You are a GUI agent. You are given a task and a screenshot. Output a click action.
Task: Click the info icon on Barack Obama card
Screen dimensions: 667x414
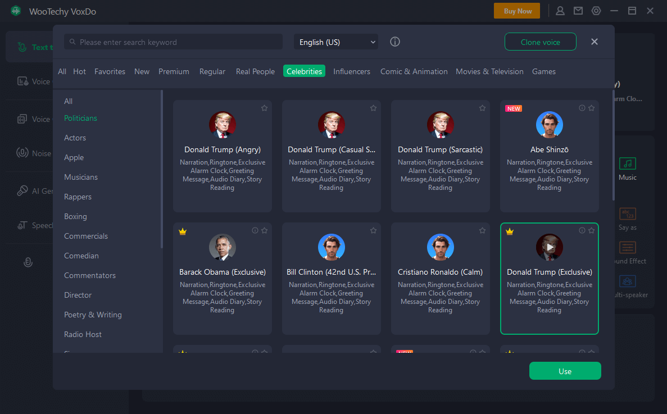(x=255, y=230)
